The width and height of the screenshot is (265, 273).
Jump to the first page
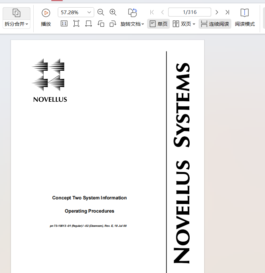152,12
